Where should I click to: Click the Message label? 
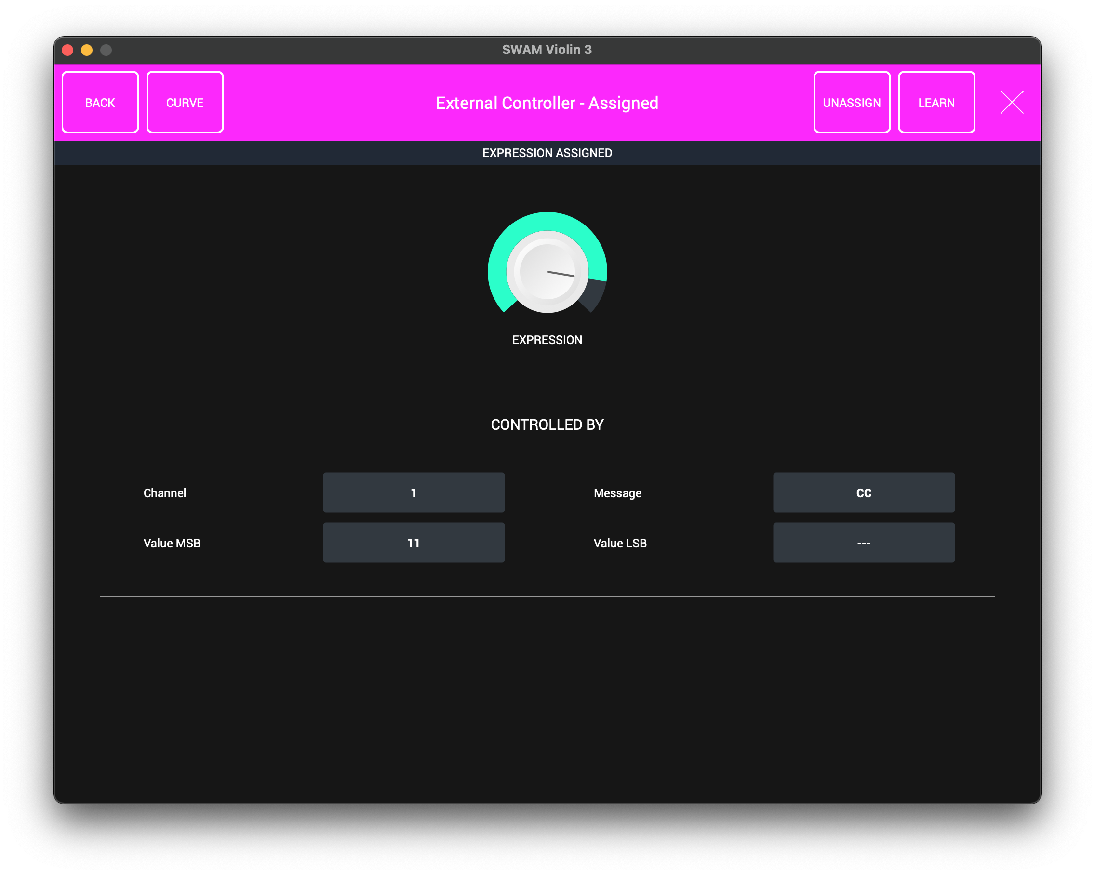(x=617, y=493)
